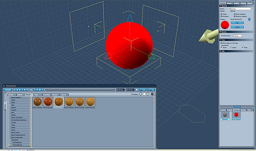The image size is (256, 151).
Task: Open the Sequenzer vertical side tab
Action: click(x=5, y=97)
